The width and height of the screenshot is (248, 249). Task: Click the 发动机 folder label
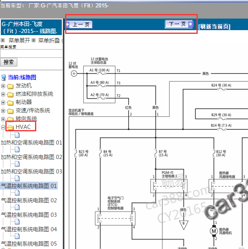click(23, 86)
